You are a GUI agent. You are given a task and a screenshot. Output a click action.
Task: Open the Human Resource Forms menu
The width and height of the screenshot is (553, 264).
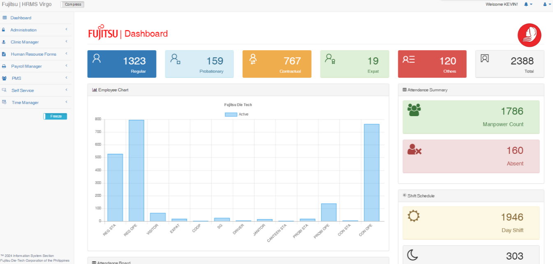point(34,54)
